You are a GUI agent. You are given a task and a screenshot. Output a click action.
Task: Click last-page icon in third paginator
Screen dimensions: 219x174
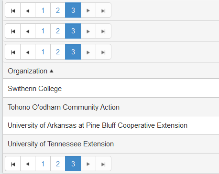click(103, 52)
